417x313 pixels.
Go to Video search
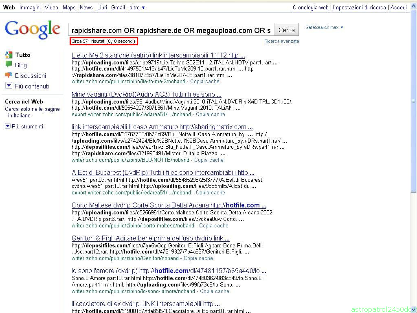click(x=51, y=7)
